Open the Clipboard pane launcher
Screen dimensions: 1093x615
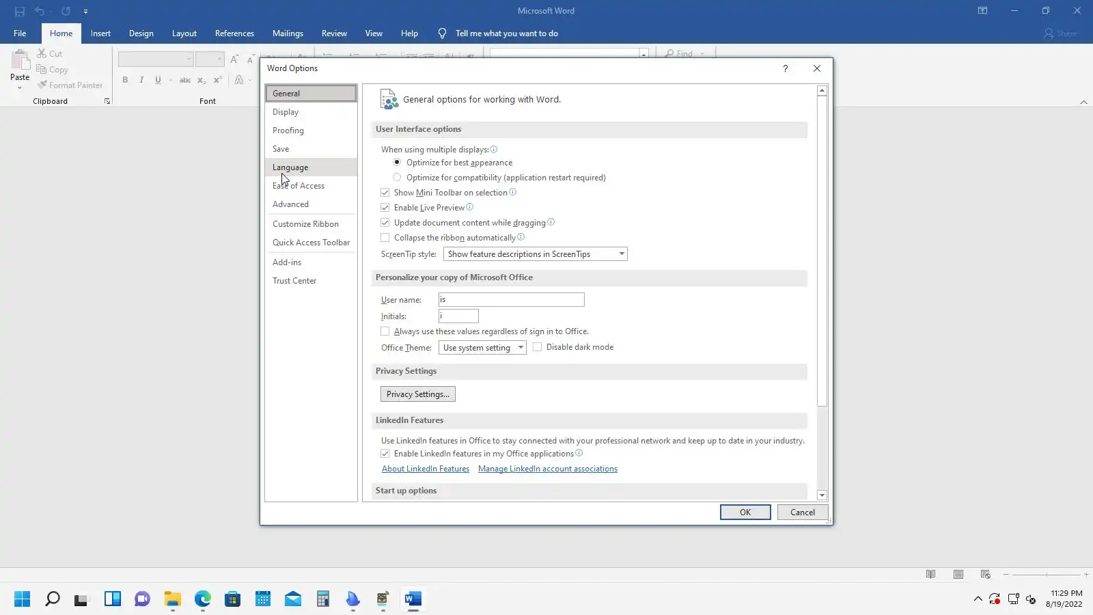pyautogui.click(x=107, y=101)
